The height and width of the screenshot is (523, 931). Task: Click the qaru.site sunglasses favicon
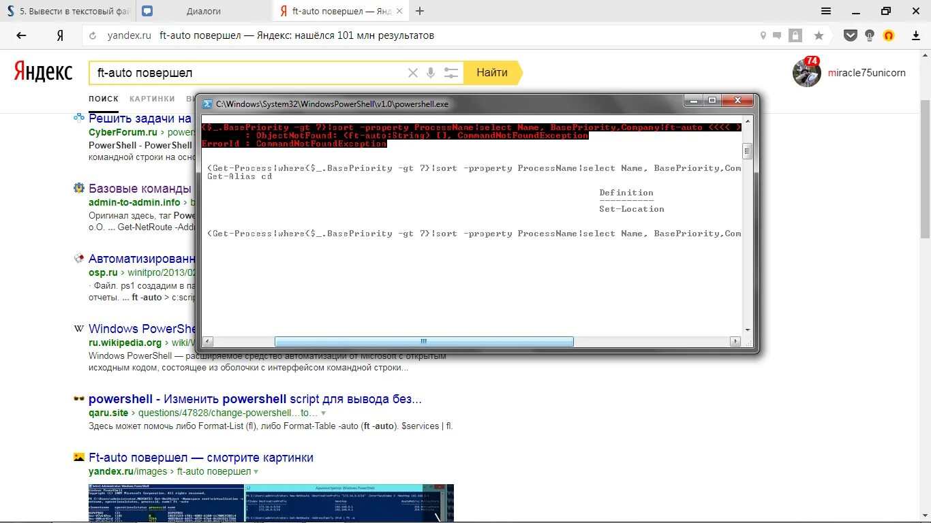79,399
